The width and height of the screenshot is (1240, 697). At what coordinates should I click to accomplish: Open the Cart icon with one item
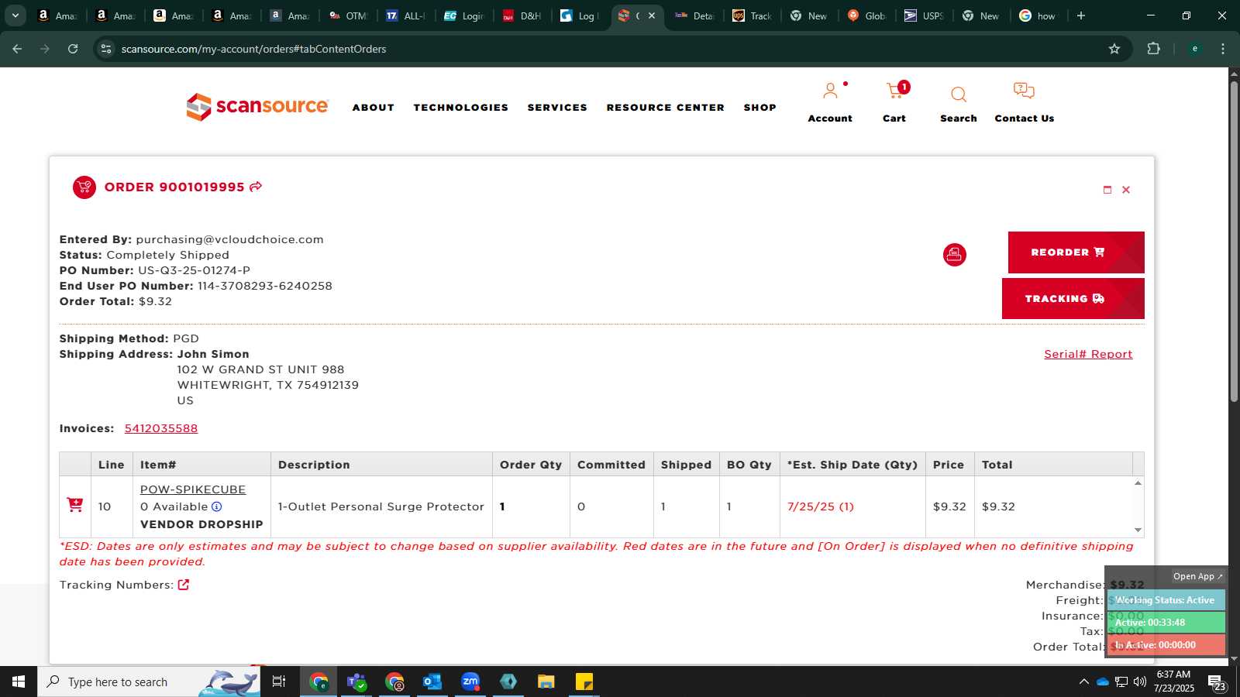(x=896, y=91)
